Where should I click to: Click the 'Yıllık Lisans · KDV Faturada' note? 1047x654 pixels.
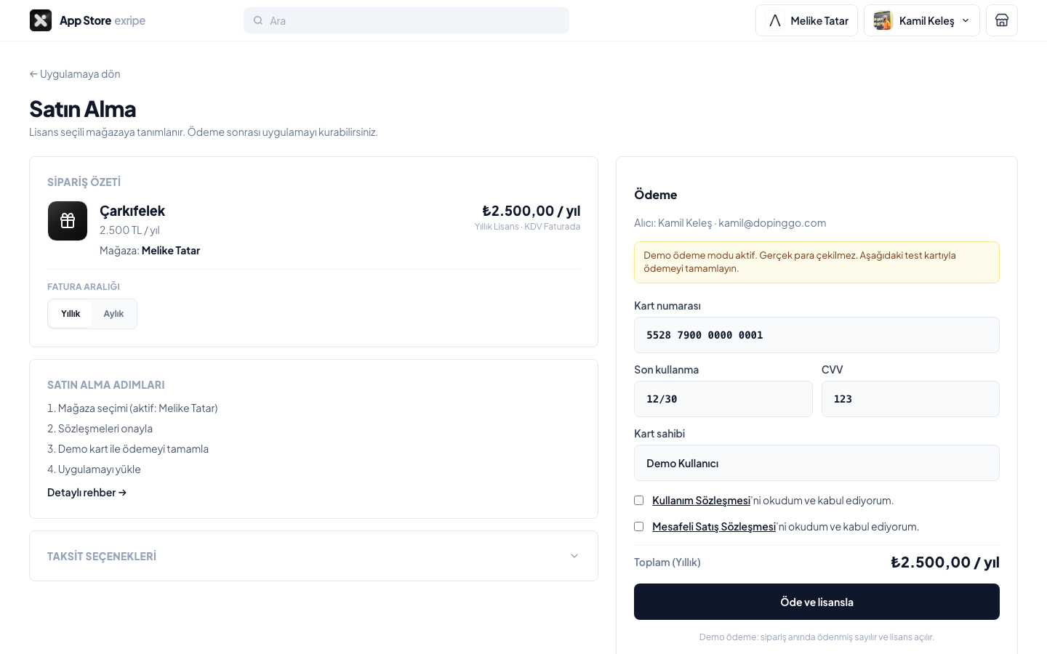527,227
